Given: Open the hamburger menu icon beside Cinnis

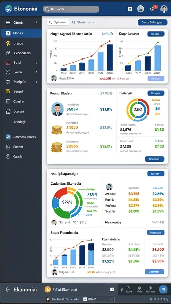Looking at the screenshot, I should click(8, 23).
